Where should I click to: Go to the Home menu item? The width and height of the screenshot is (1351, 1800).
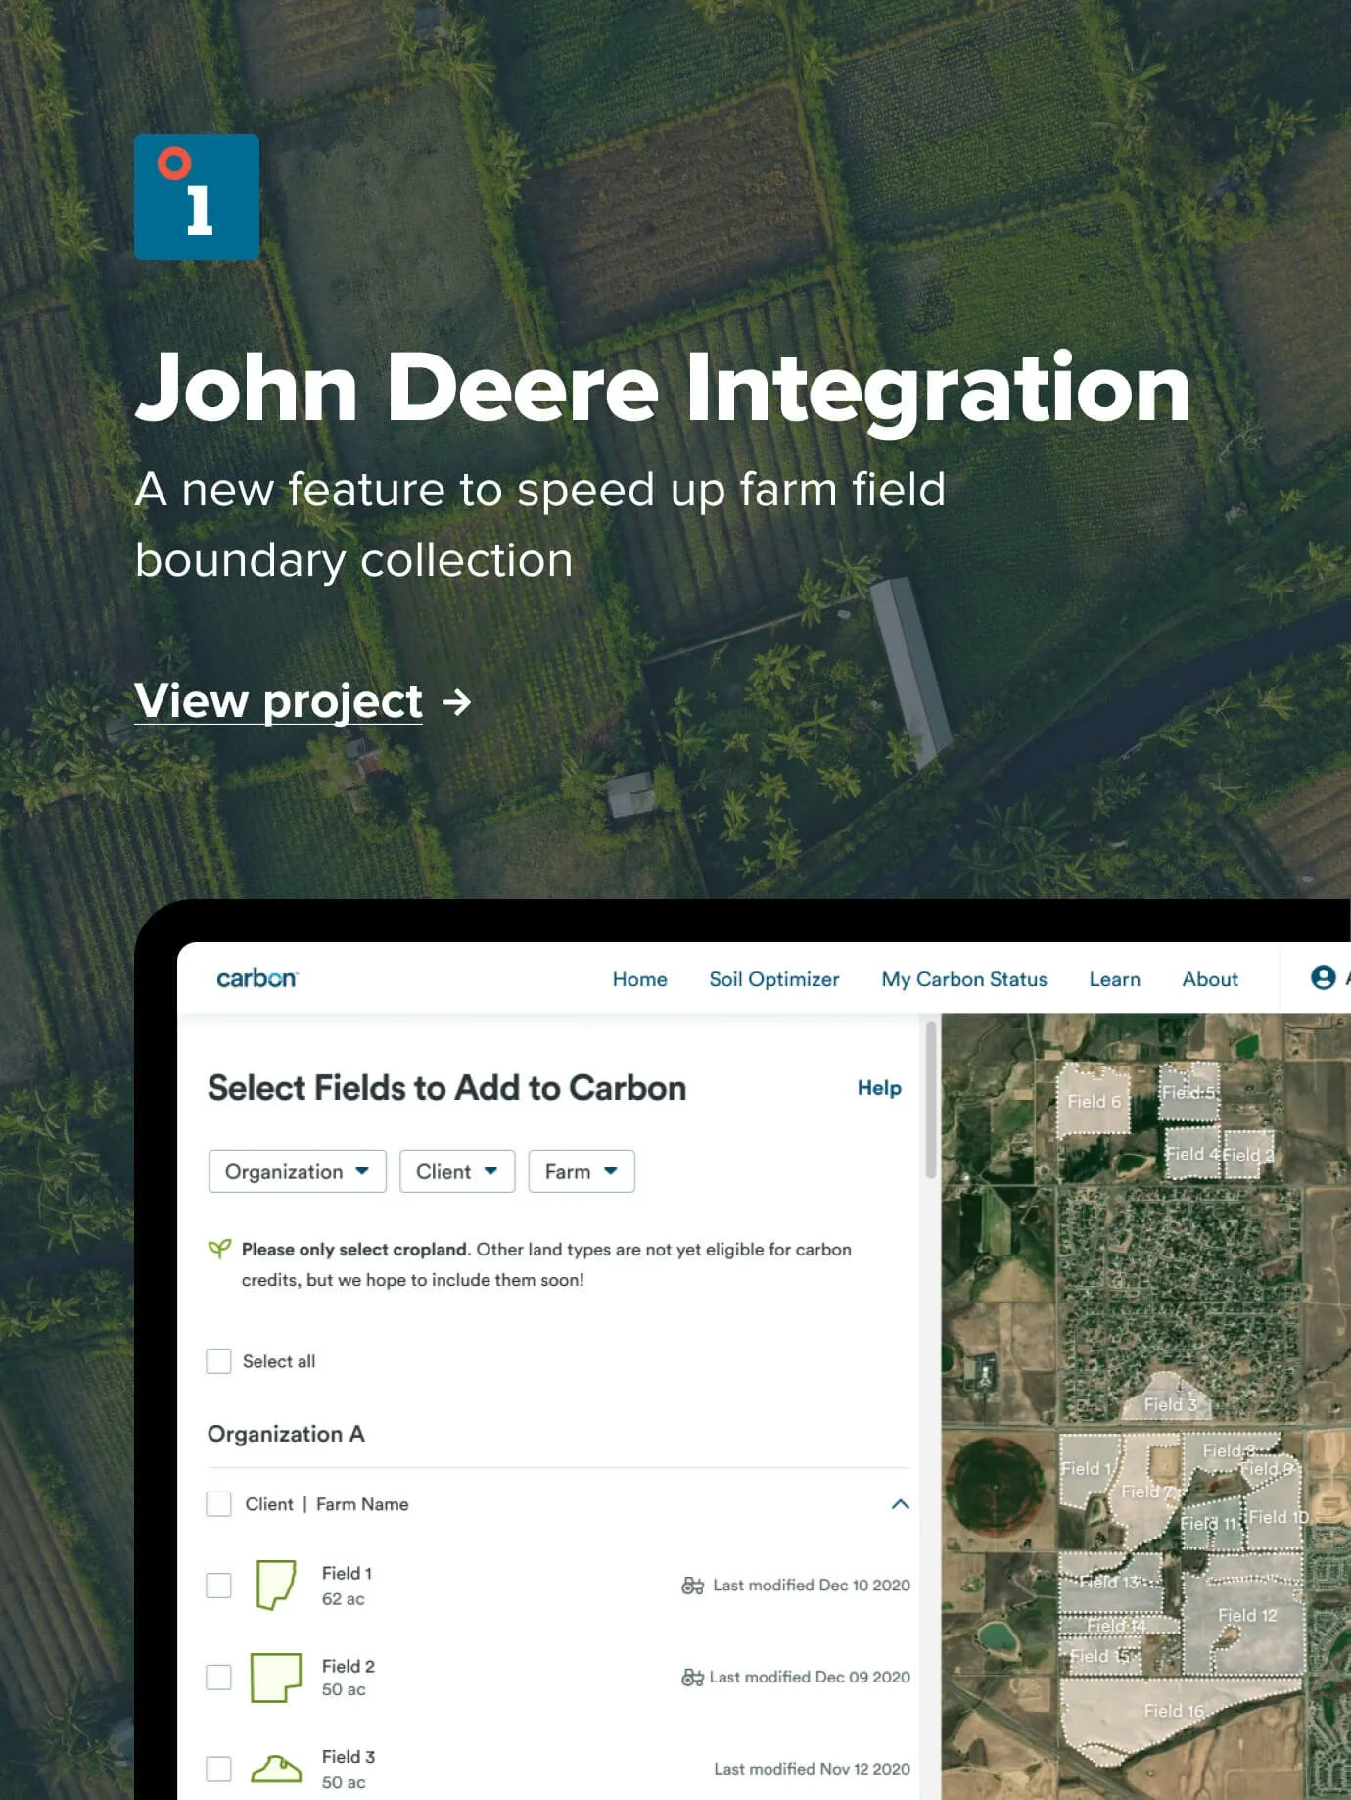click(639, 979)
